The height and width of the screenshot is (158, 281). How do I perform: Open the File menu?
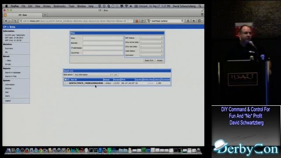tap(23, 6)
